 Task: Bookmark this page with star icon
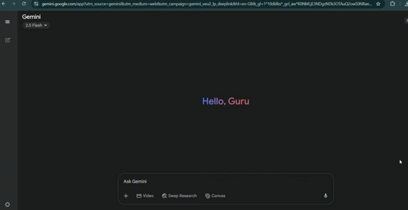tap(378, 4)
